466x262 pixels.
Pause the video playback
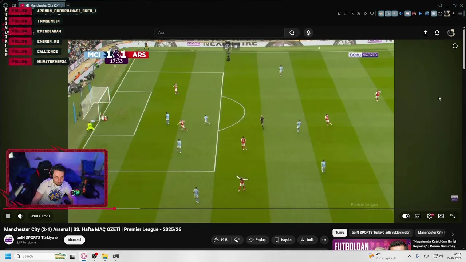(8, 216)
